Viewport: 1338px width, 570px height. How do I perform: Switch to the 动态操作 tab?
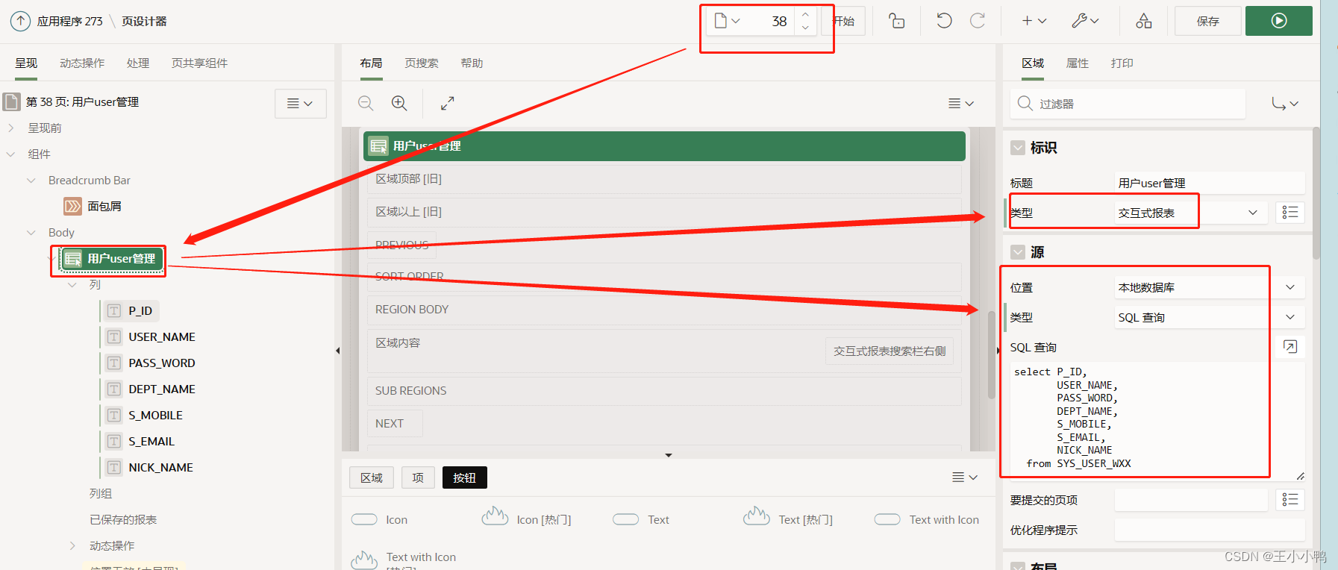[x=82, y=63]
